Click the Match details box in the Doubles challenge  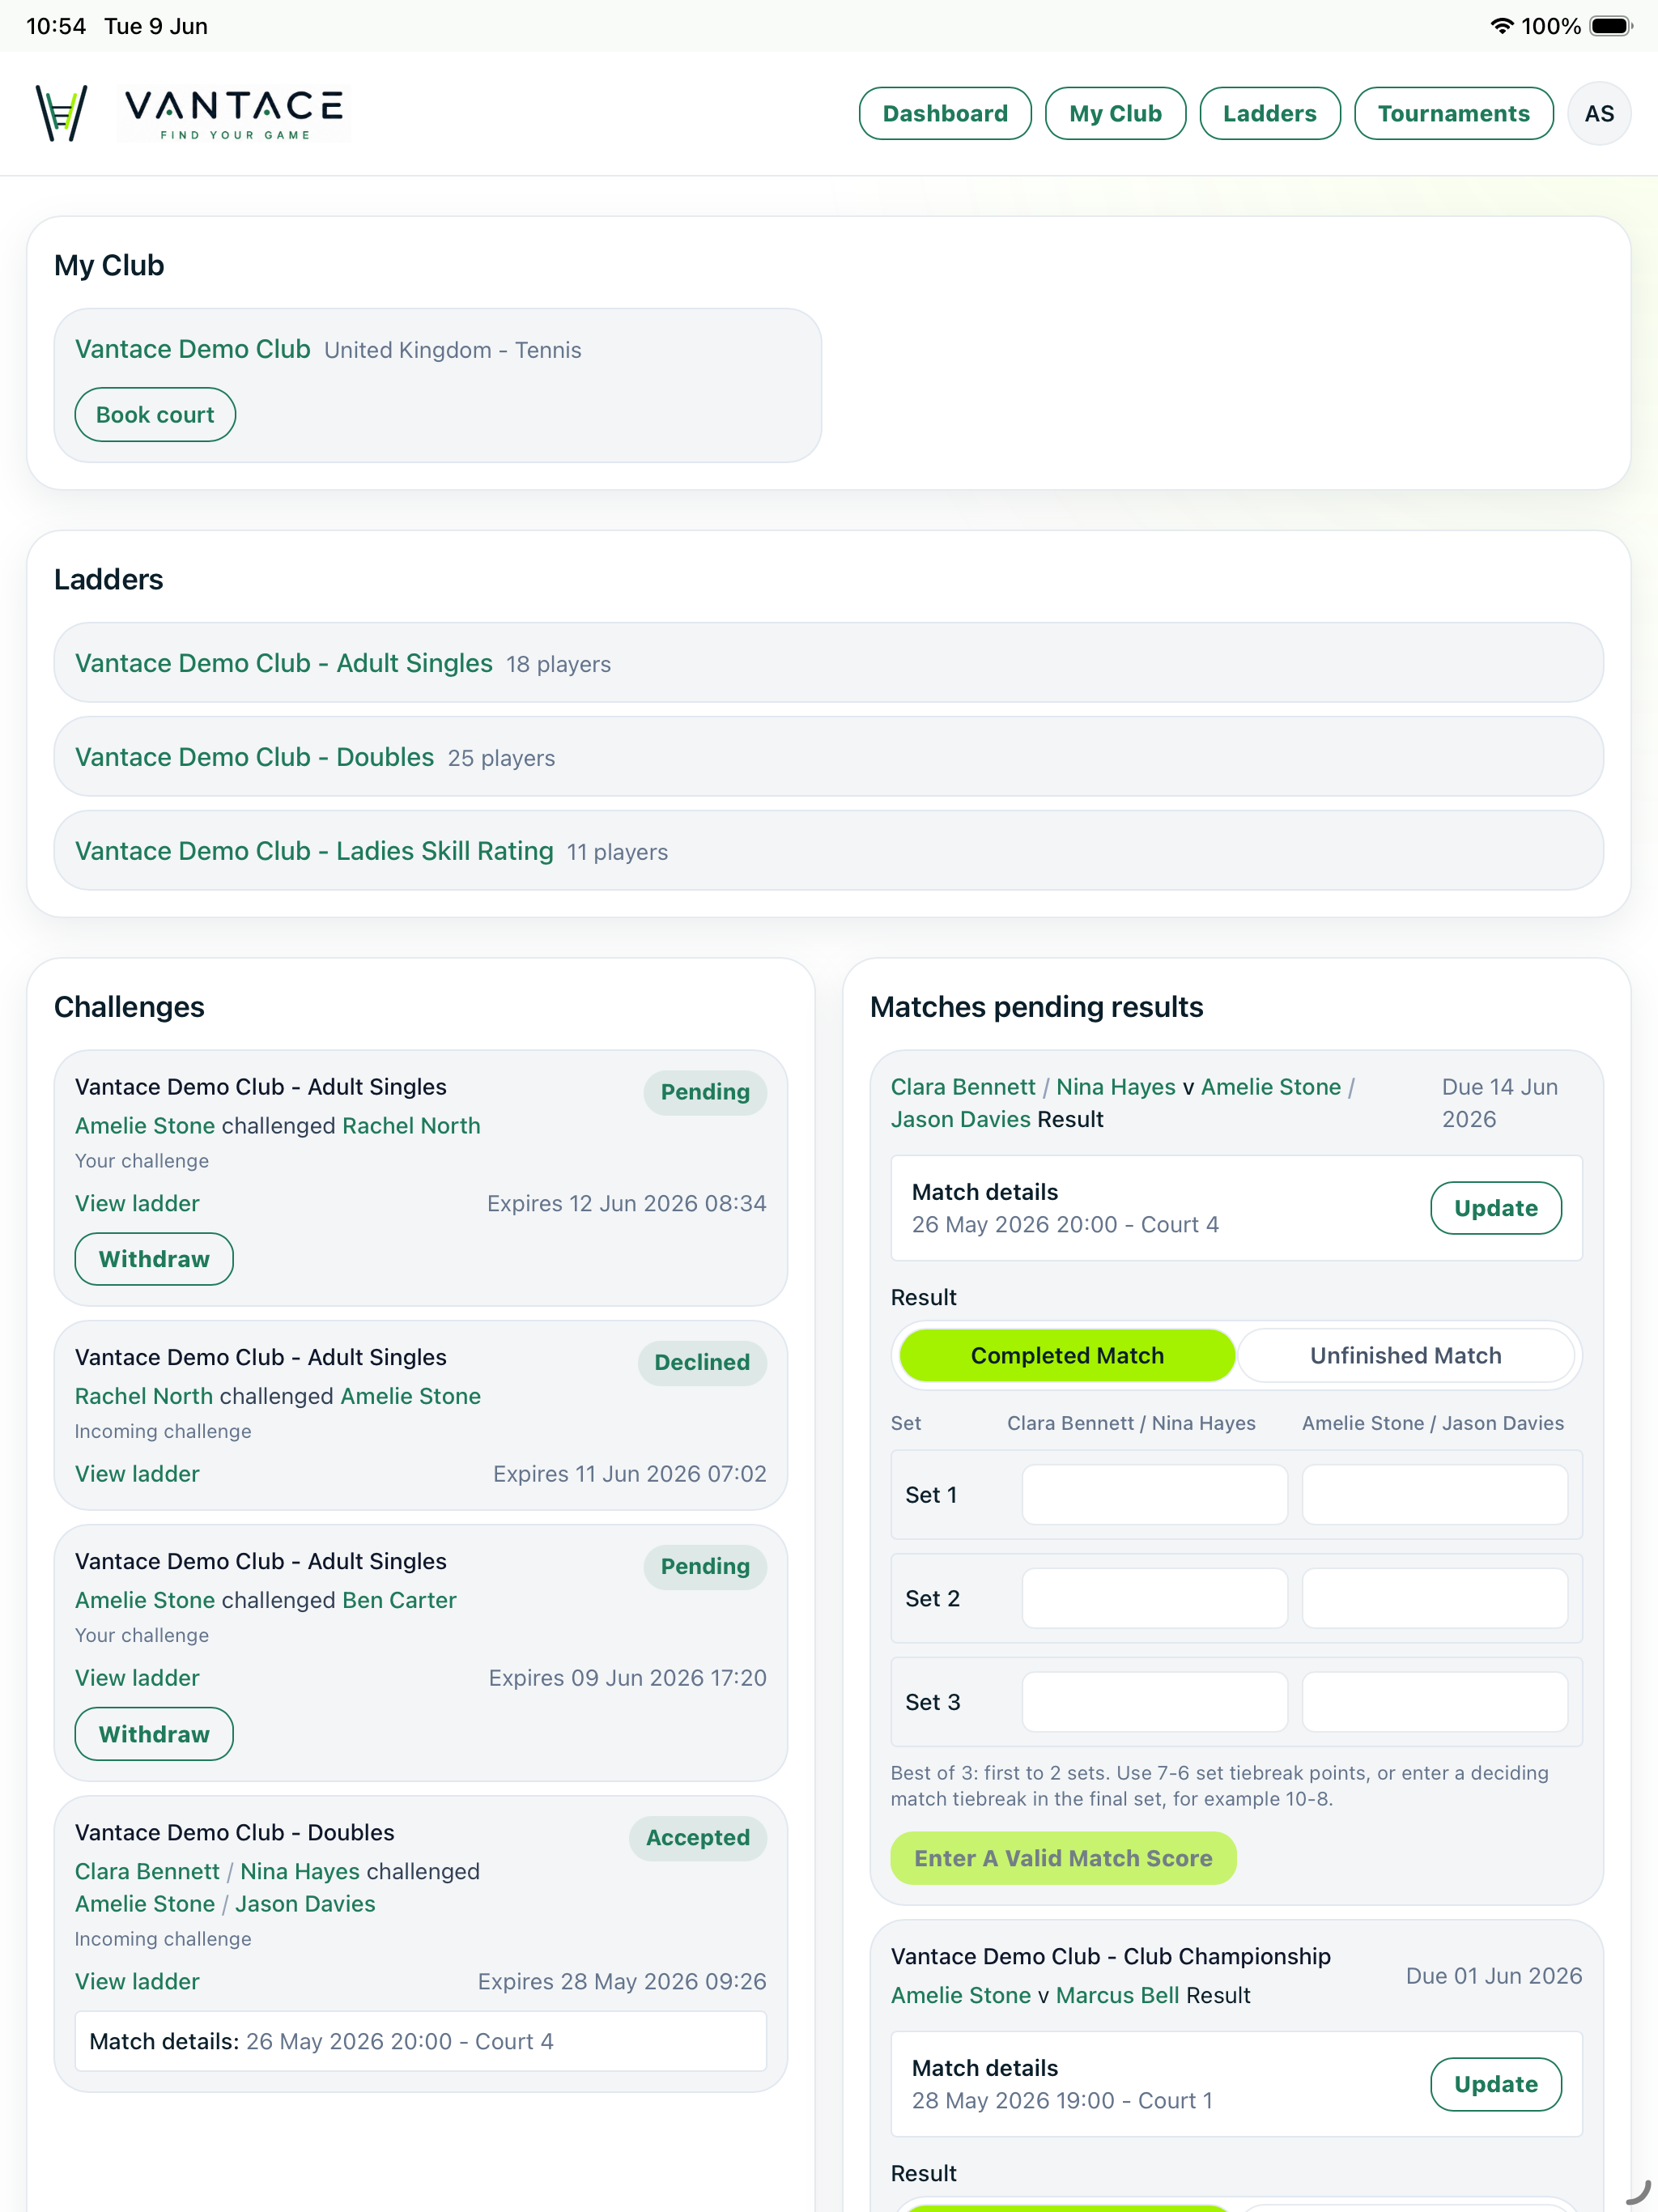click(421, 2041)
